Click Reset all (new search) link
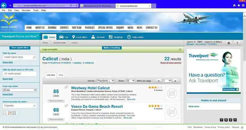 (171, 63)
